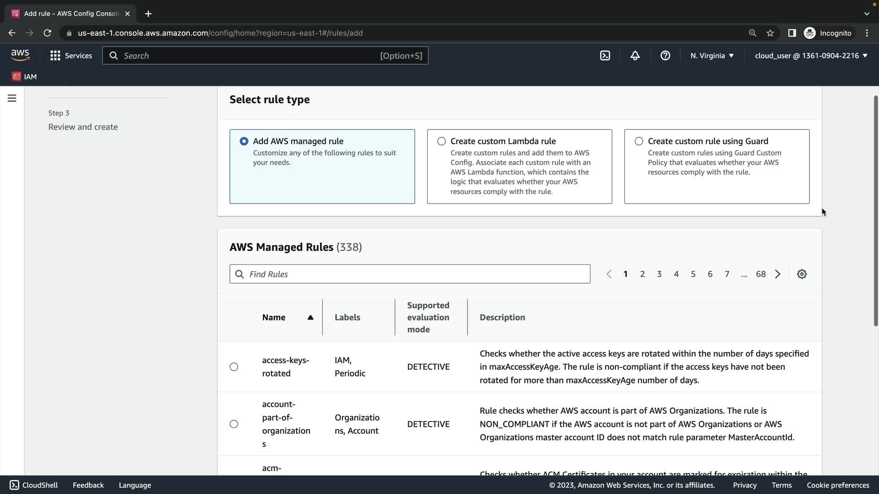Select the access-keys-rotated rule radio
The height and width of the screenshot is (494, 879).
pos(234,367)
